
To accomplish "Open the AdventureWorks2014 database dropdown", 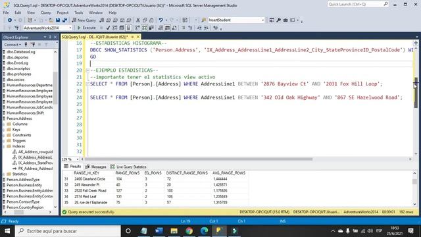I will (x=70, y=28).
